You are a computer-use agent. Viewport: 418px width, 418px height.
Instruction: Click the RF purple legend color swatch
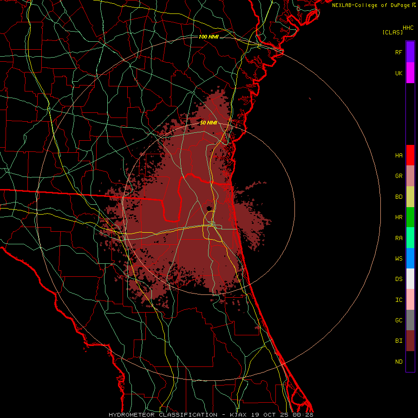[x=410, y=52]
